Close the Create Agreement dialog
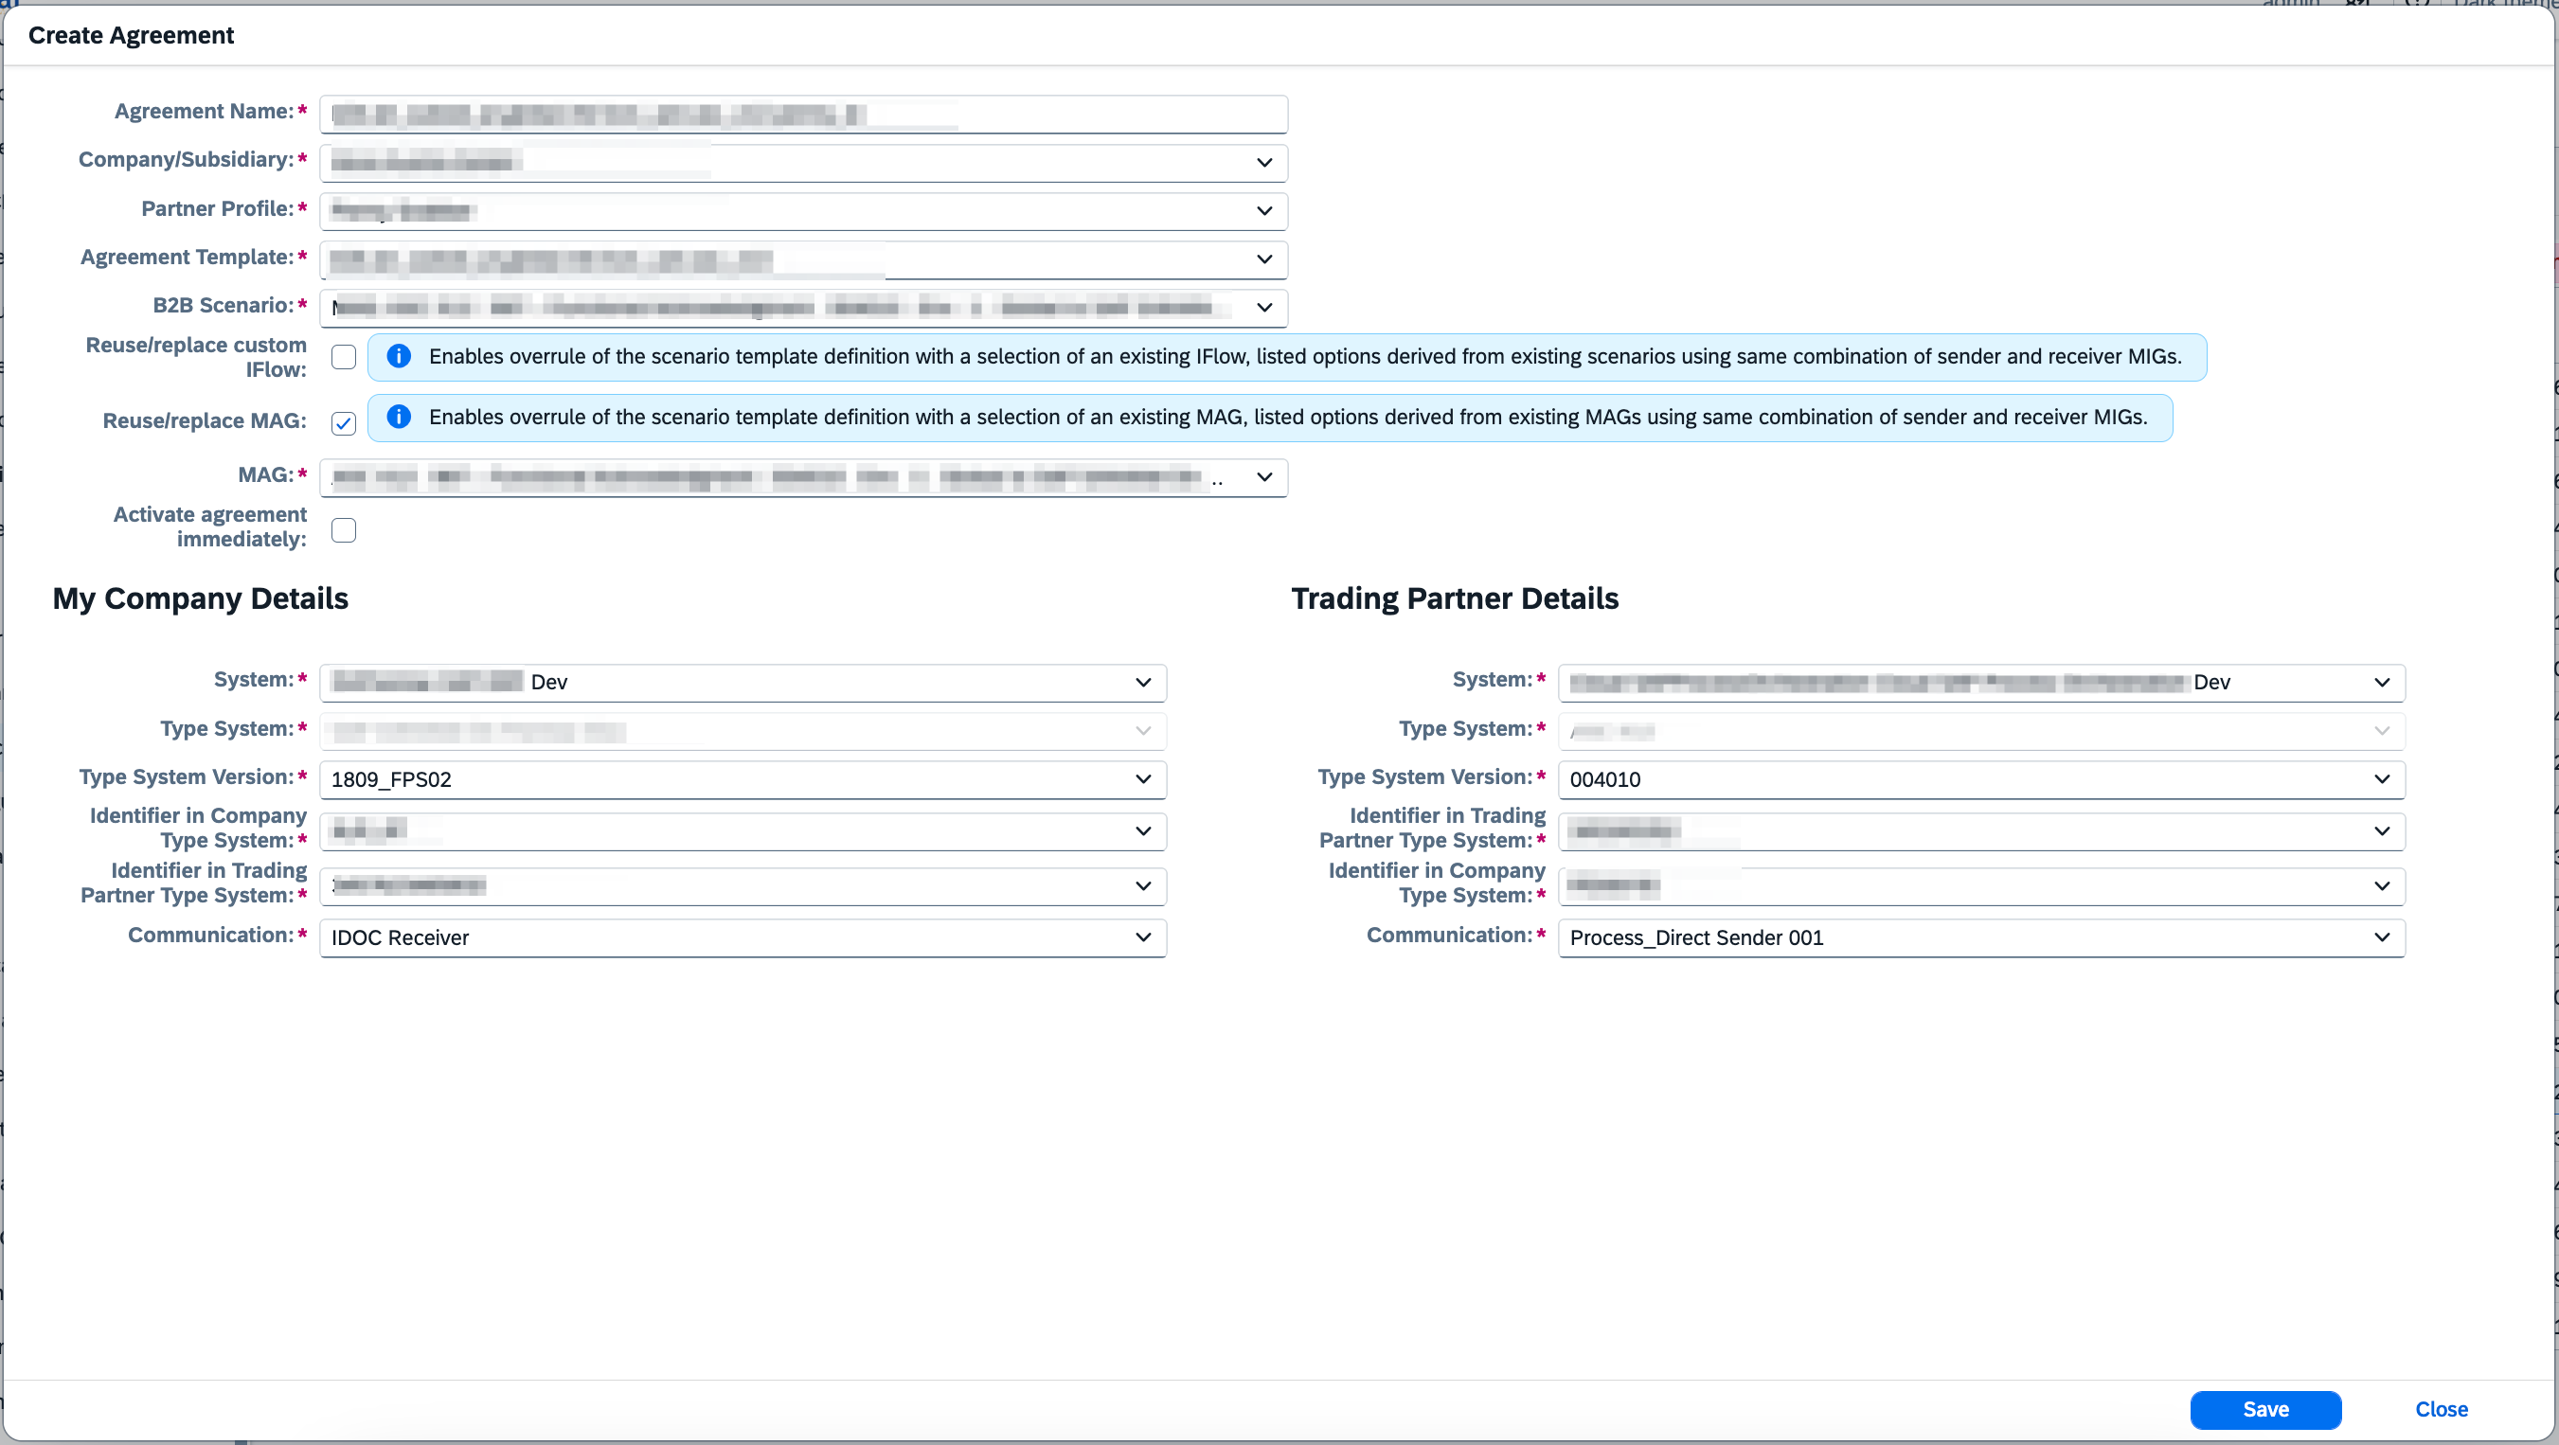Viewport: 2559px width, 1445px height. click(2441, 1409)
